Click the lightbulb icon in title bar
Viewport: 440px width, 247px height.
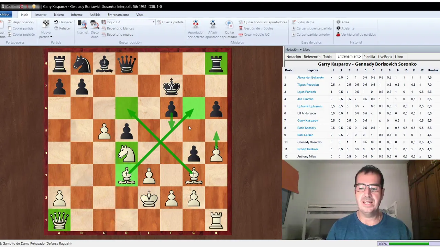pos(34,7)
